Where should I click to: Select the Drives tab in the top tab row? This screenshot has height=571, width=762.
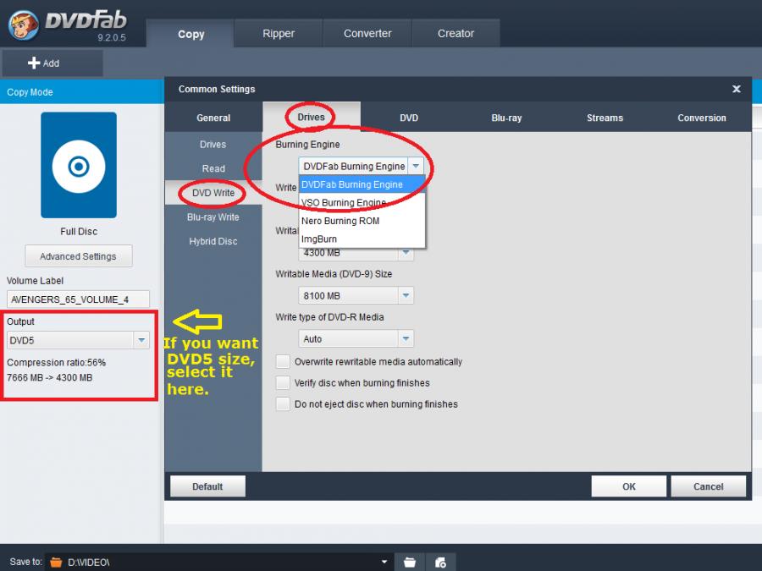(311, 117)
